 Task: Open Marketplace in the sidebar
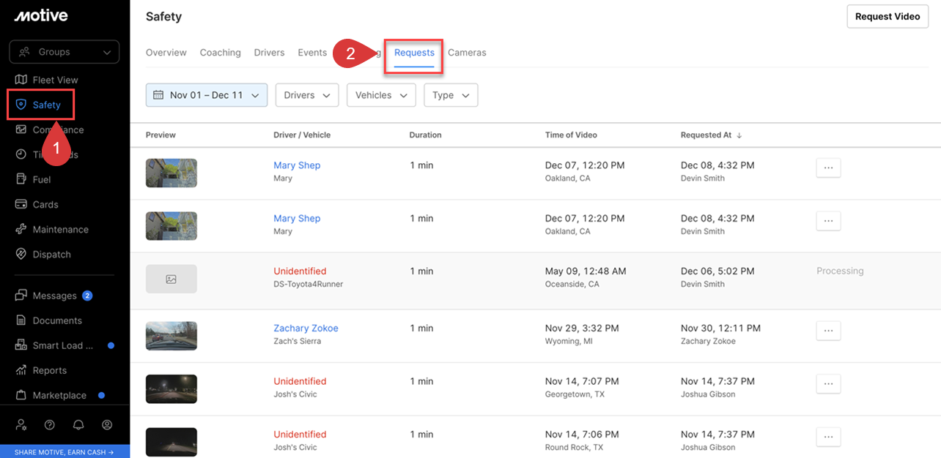click(51, 395)
